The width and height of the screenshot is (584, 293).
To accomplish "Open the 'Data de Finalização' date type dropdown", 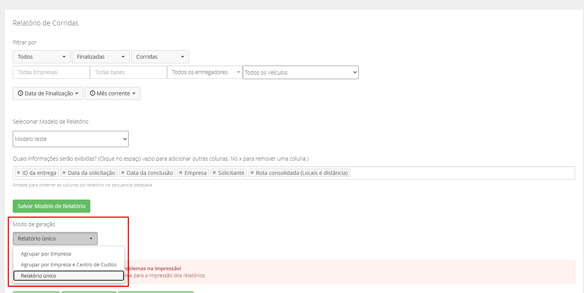I will pyautogui.click(x=48, y=93).
